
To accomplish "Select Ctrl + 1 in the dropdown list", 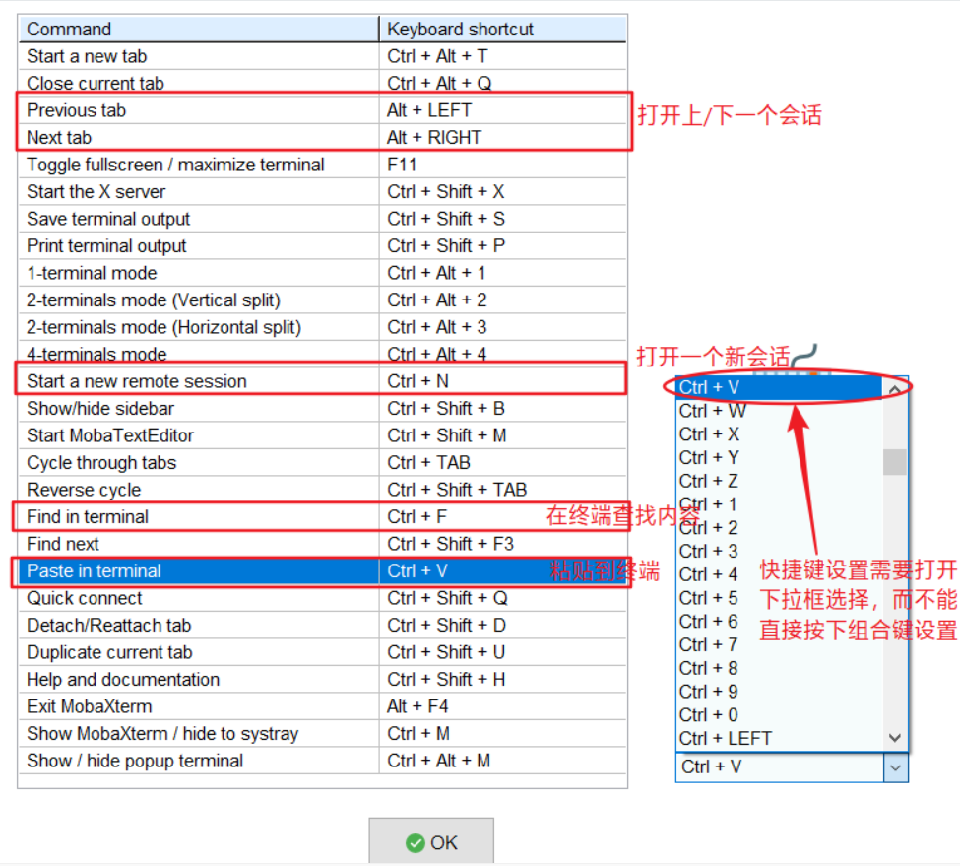I will tap(780, 504).
